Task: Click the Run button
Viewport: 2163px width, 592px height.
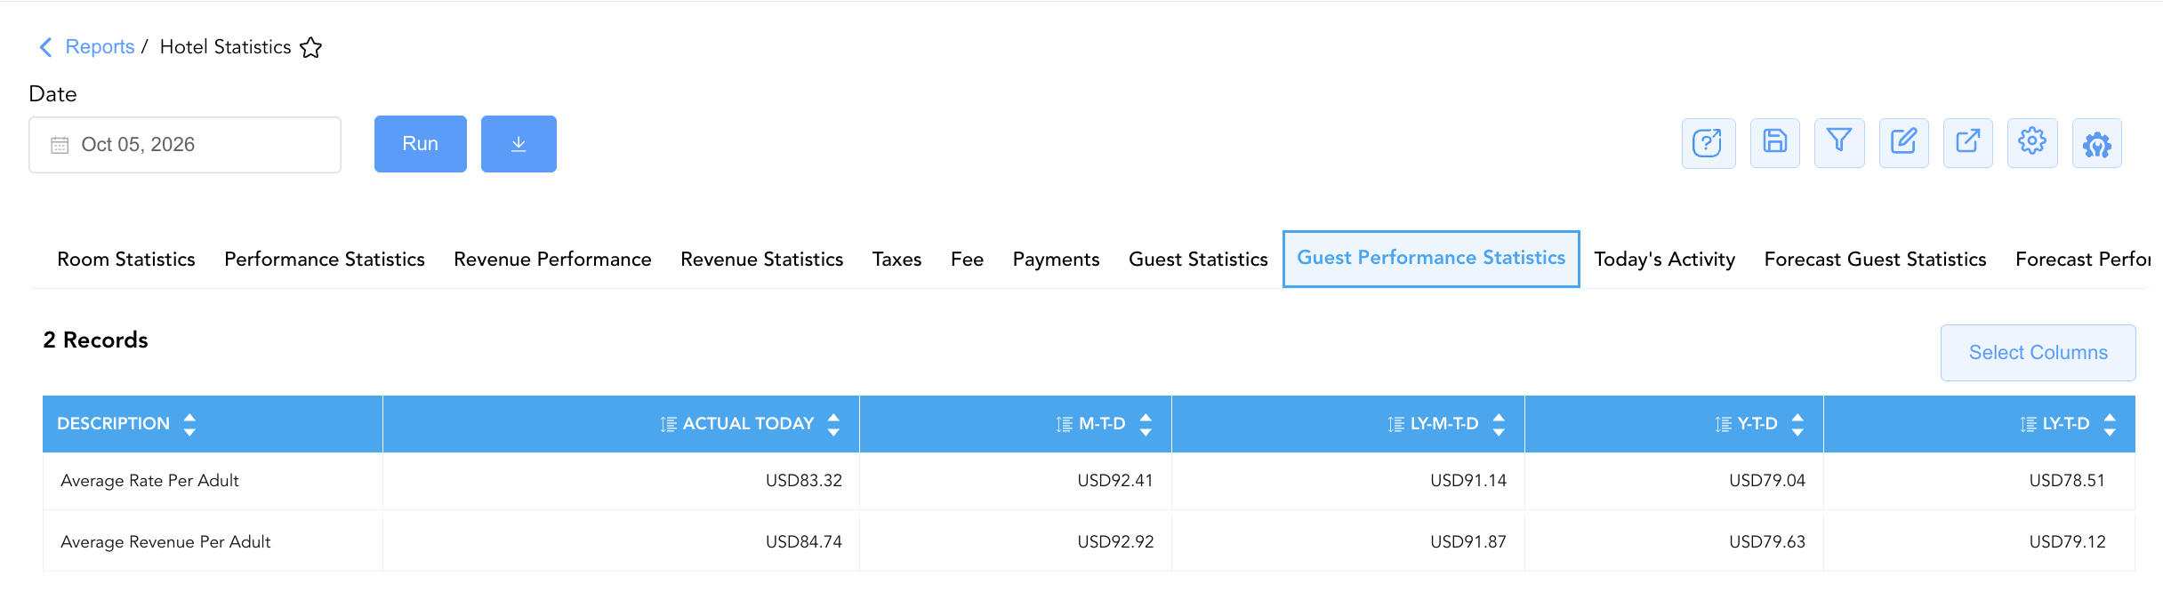Action: tap(421, 144)
